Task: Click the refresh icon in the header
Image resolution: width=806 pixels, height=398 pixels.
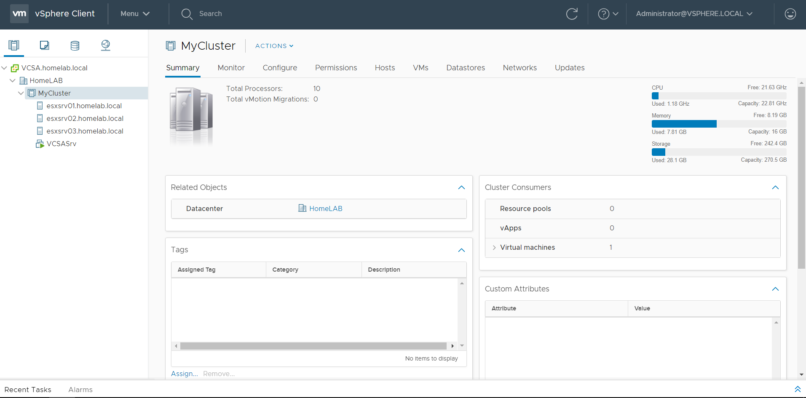Action: click(572, 13)
